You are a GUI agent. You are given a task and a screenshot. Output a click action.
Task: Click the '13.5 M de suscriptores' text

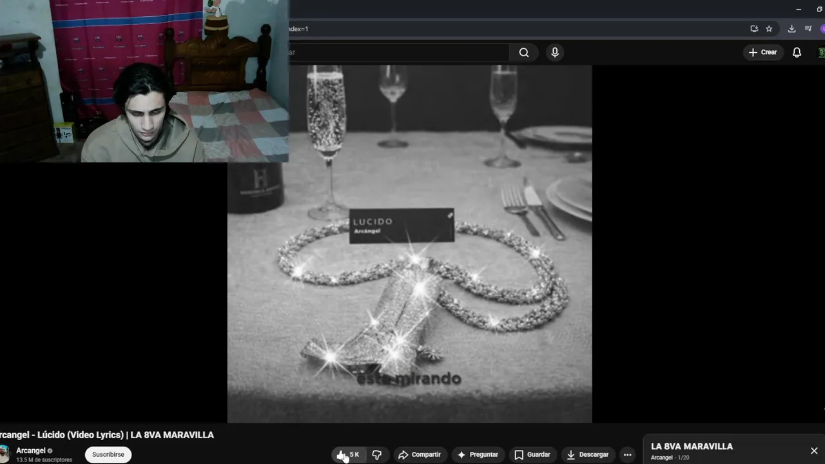44,459
